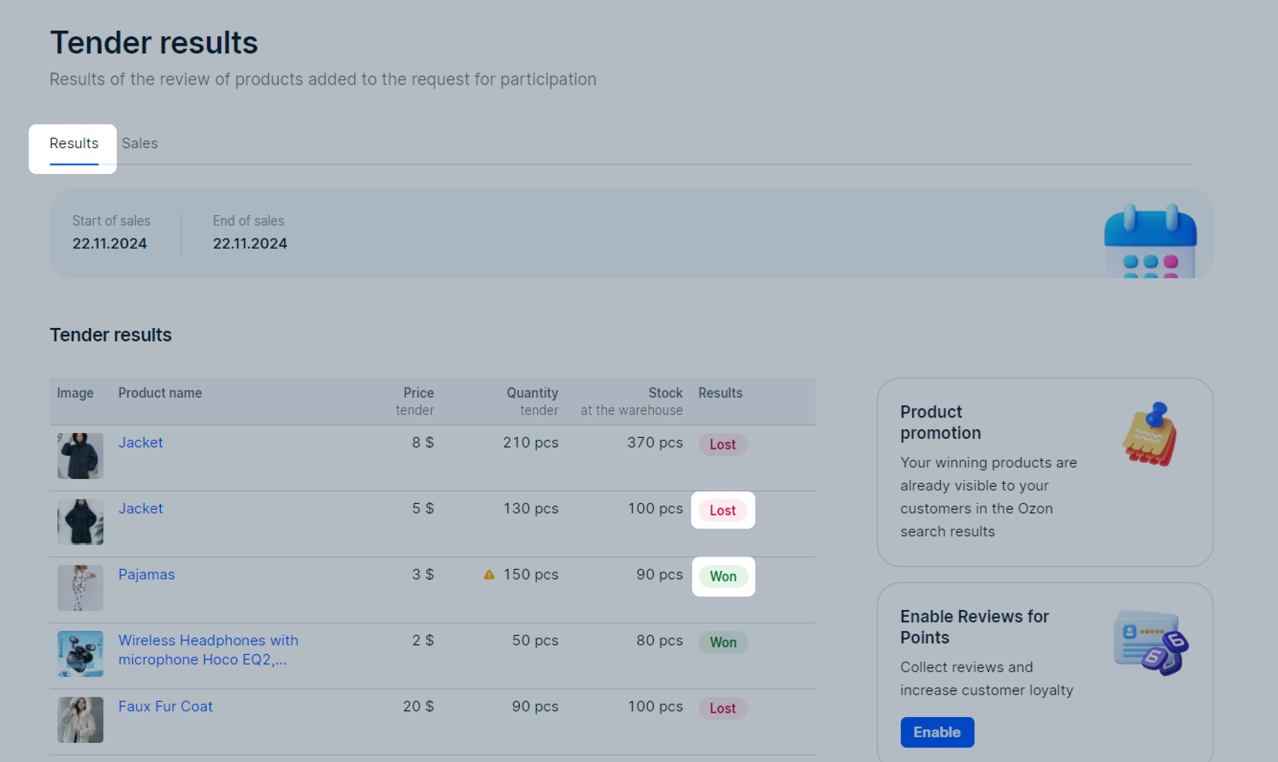Click the Won badge in the Wireless Headphones row
1278x762 pixels.
point(723,642)
